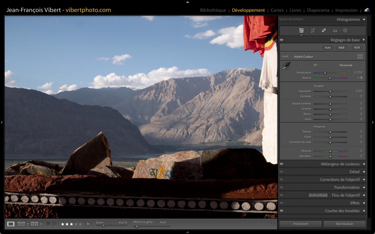Toggle the Mélangeur de couleurs eye icon

[x=282, y=164]
